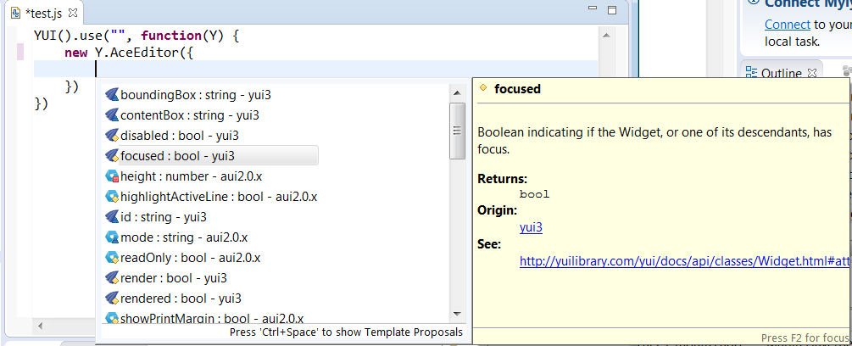Click the diamond icon beside focused title
Screen dimensions: 852x346
tap(483, 87)
